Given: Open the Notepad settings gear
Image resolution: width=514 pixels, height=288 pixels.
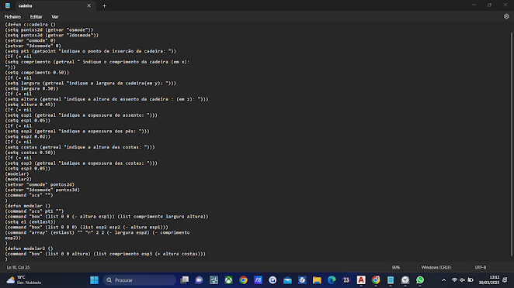Looking at the screenshot, I should (x=506, y=16).
